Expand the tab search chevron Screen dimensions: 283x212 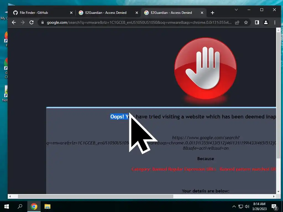[236, 10]
